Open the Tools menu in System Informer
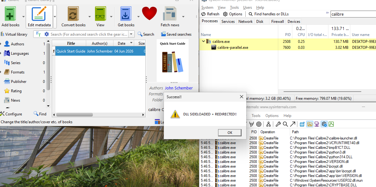 [234, 7]
